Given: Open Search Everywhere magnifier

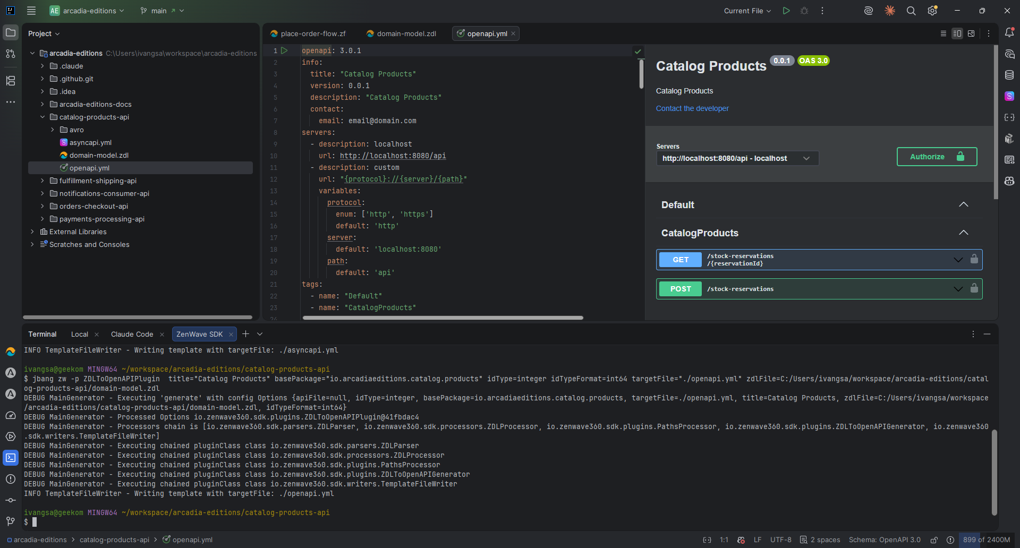Looking at the screenshot, I should tap(911, 11).
